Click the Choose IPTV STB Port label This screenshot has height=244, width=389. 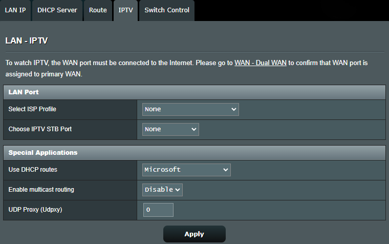40,129
